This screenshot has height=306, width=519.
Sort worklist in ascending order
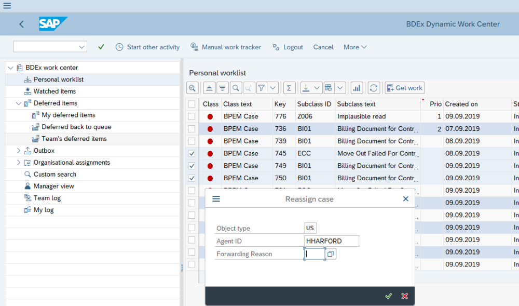coord(209,88)
